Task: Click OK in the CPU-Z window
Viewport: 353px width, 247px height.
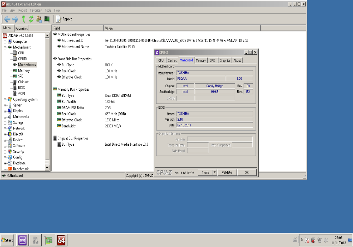Action: 247,173
